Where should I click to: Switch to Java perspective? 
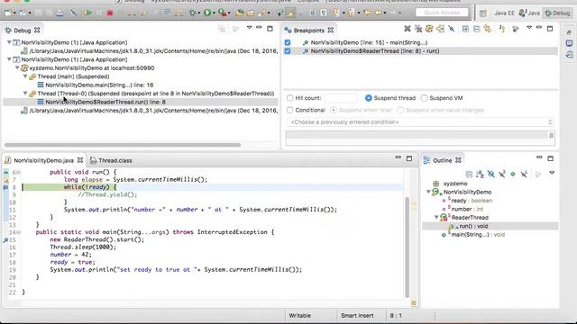coord(529,13)
